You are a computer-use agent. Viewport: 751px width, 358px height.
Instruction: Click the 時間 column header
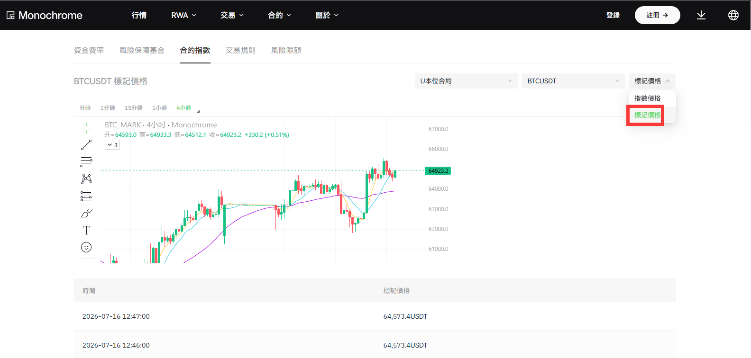click(89, 291)
